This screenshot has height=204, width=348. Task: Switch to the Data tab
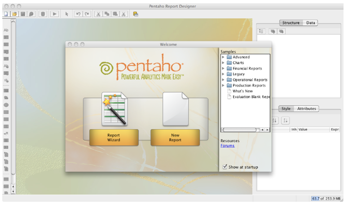coord(311,23)
